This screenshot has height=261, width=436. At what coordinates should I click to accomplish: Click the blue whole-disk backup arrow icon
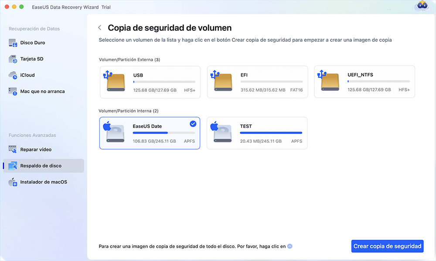coord(290,246)
